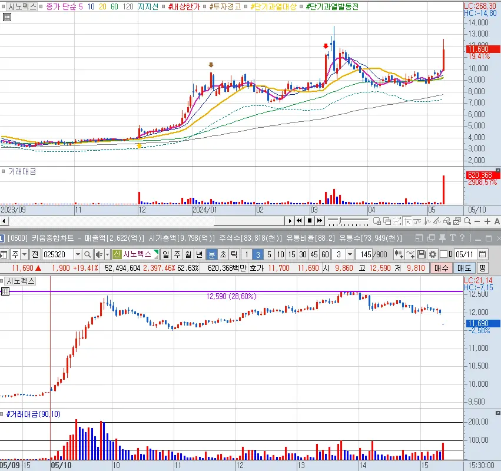Click the rewind button in upper chart toolbar
The image size is (501, 471).
tap(300, 221)
